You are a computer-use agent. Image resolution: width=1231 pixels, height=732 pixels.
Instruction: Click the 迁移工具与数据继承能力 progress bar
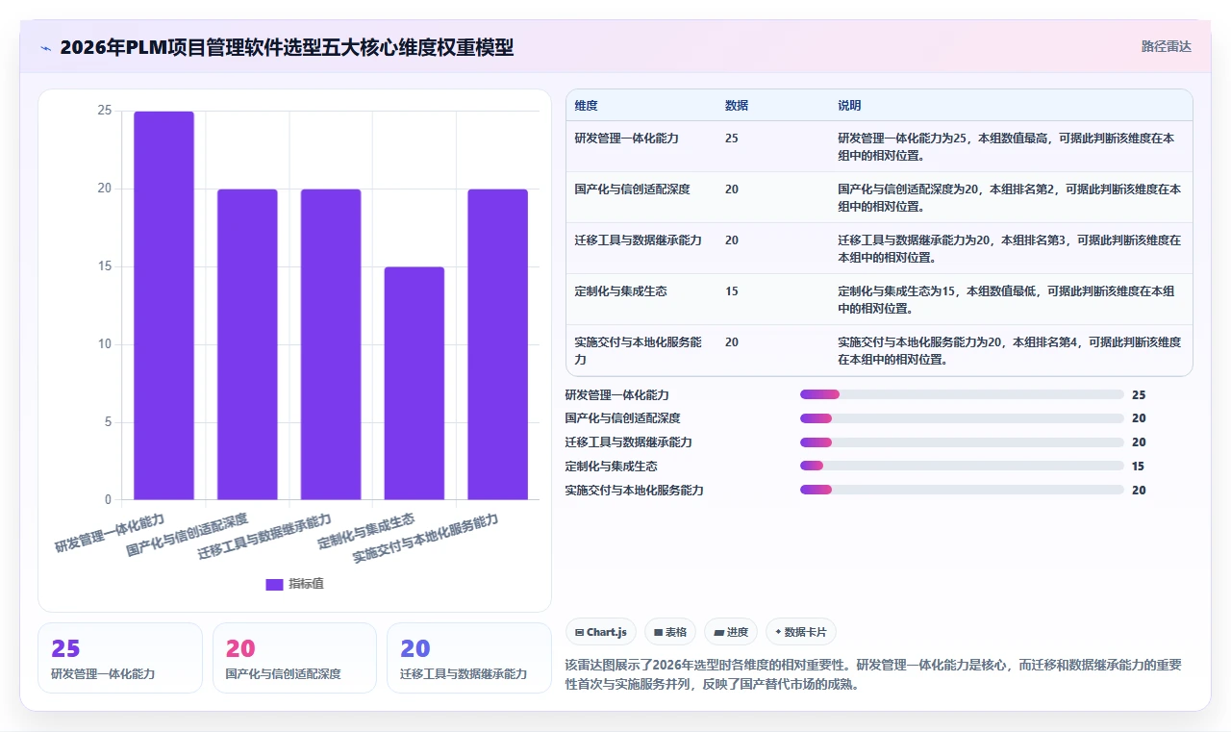(962, 442)
